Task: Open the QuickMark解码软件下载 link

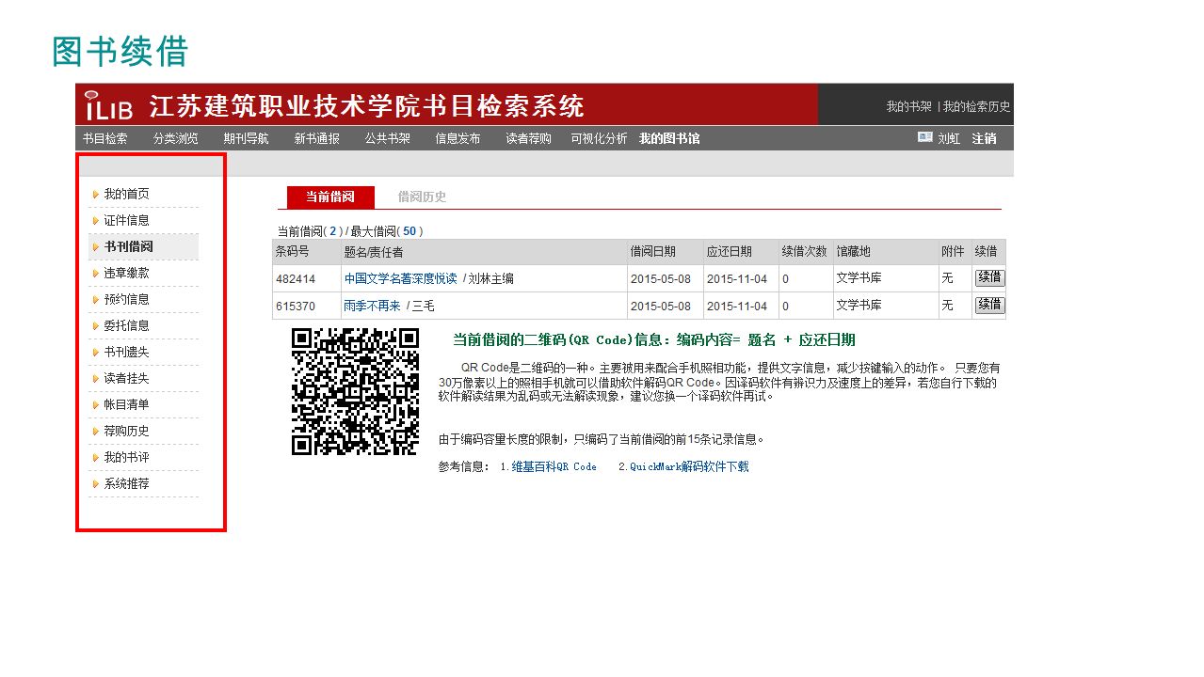Action: click(x=689, y=466)
